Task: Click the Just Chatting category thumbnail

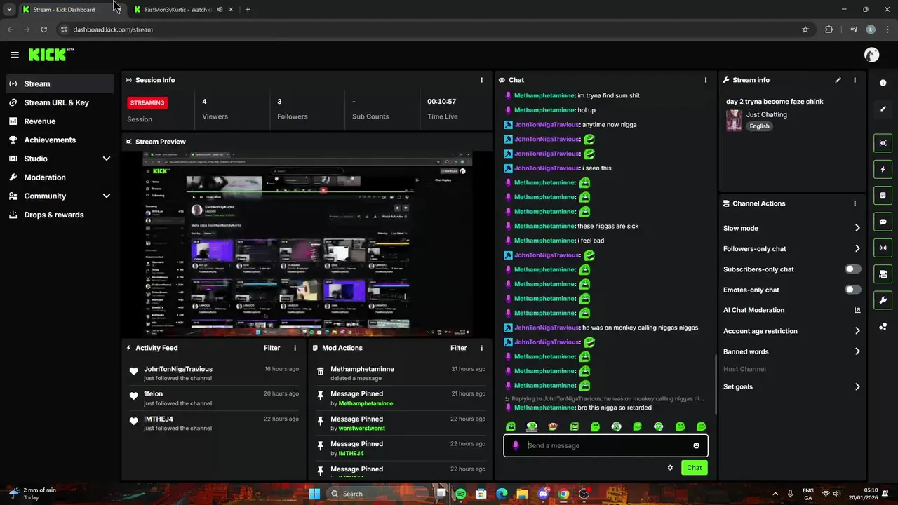Action: tap(734, 120)
